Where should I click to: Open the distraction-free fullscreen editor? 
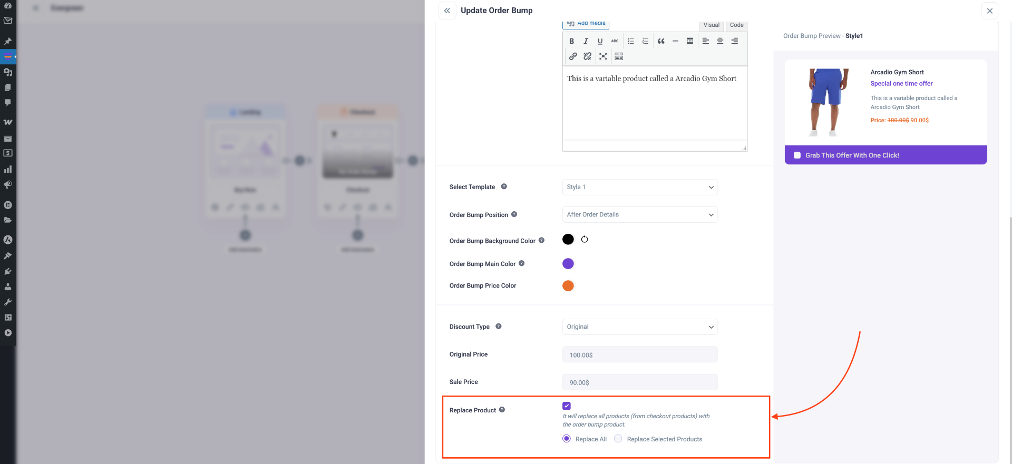(x=603, y=56)
